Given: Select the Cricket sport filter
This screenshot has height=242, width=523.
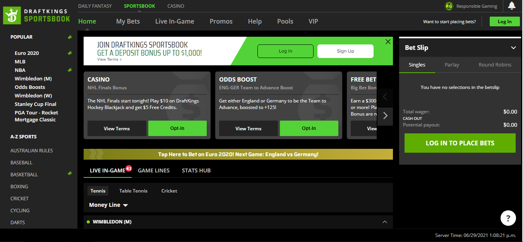Looking at the screenshot, I should click(x=169, y=191).
